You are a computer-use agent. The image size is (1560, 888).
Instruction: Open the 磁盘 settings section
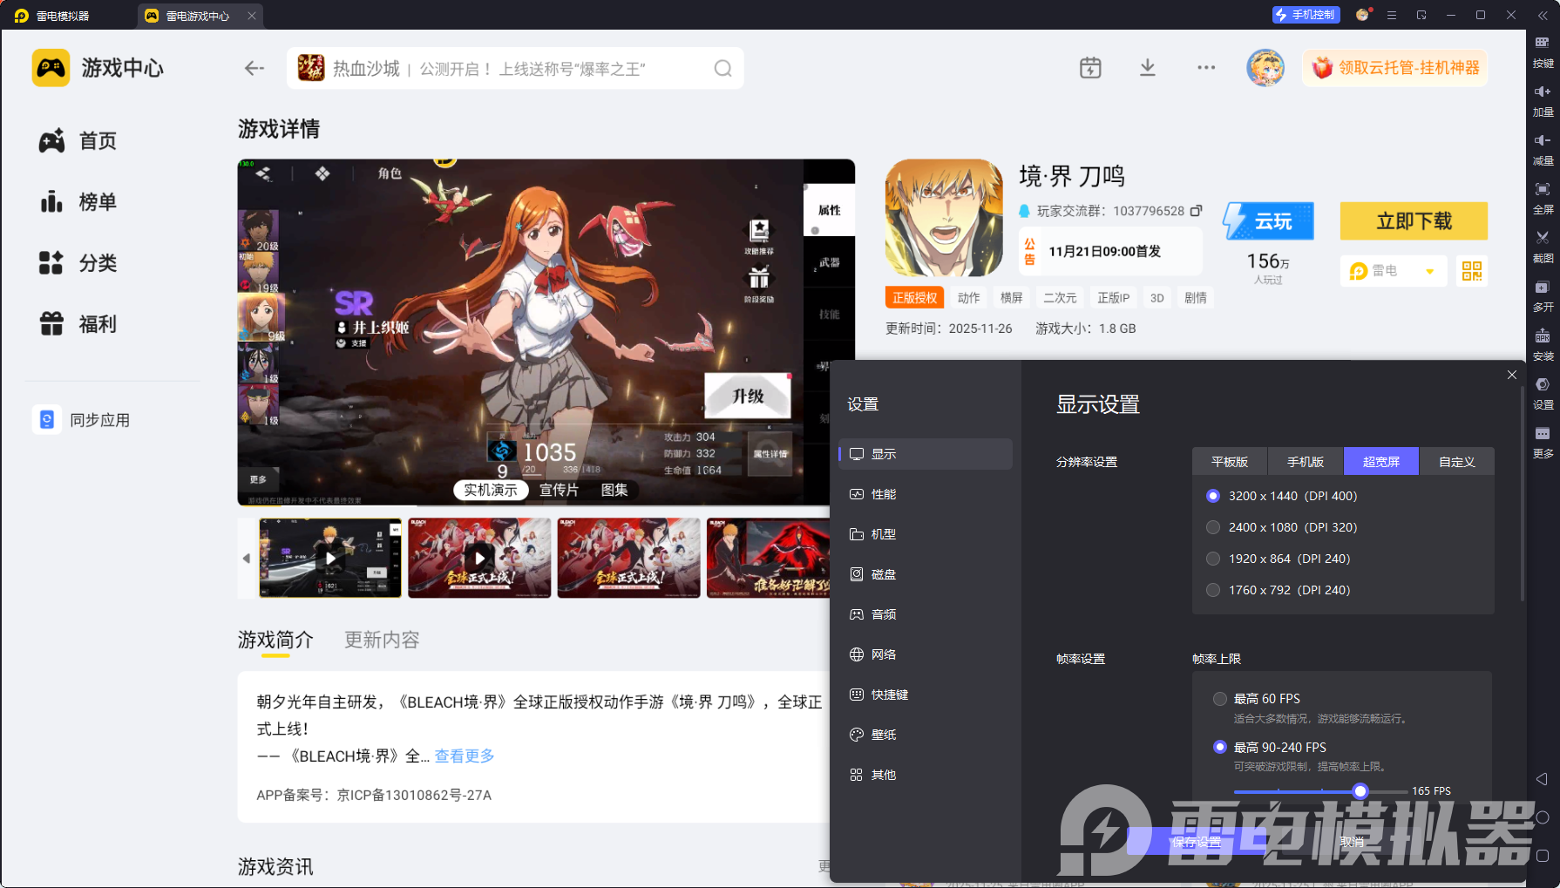click(x=926, y=574)
